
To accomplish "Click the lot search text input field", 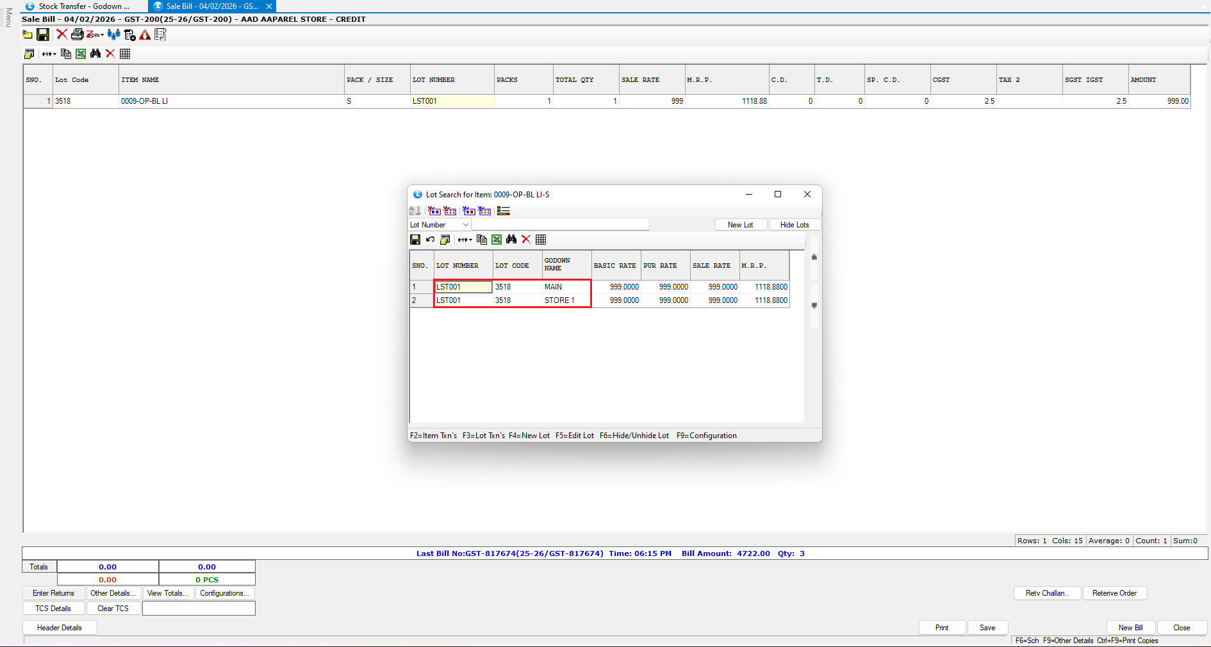I will [561, 225].
